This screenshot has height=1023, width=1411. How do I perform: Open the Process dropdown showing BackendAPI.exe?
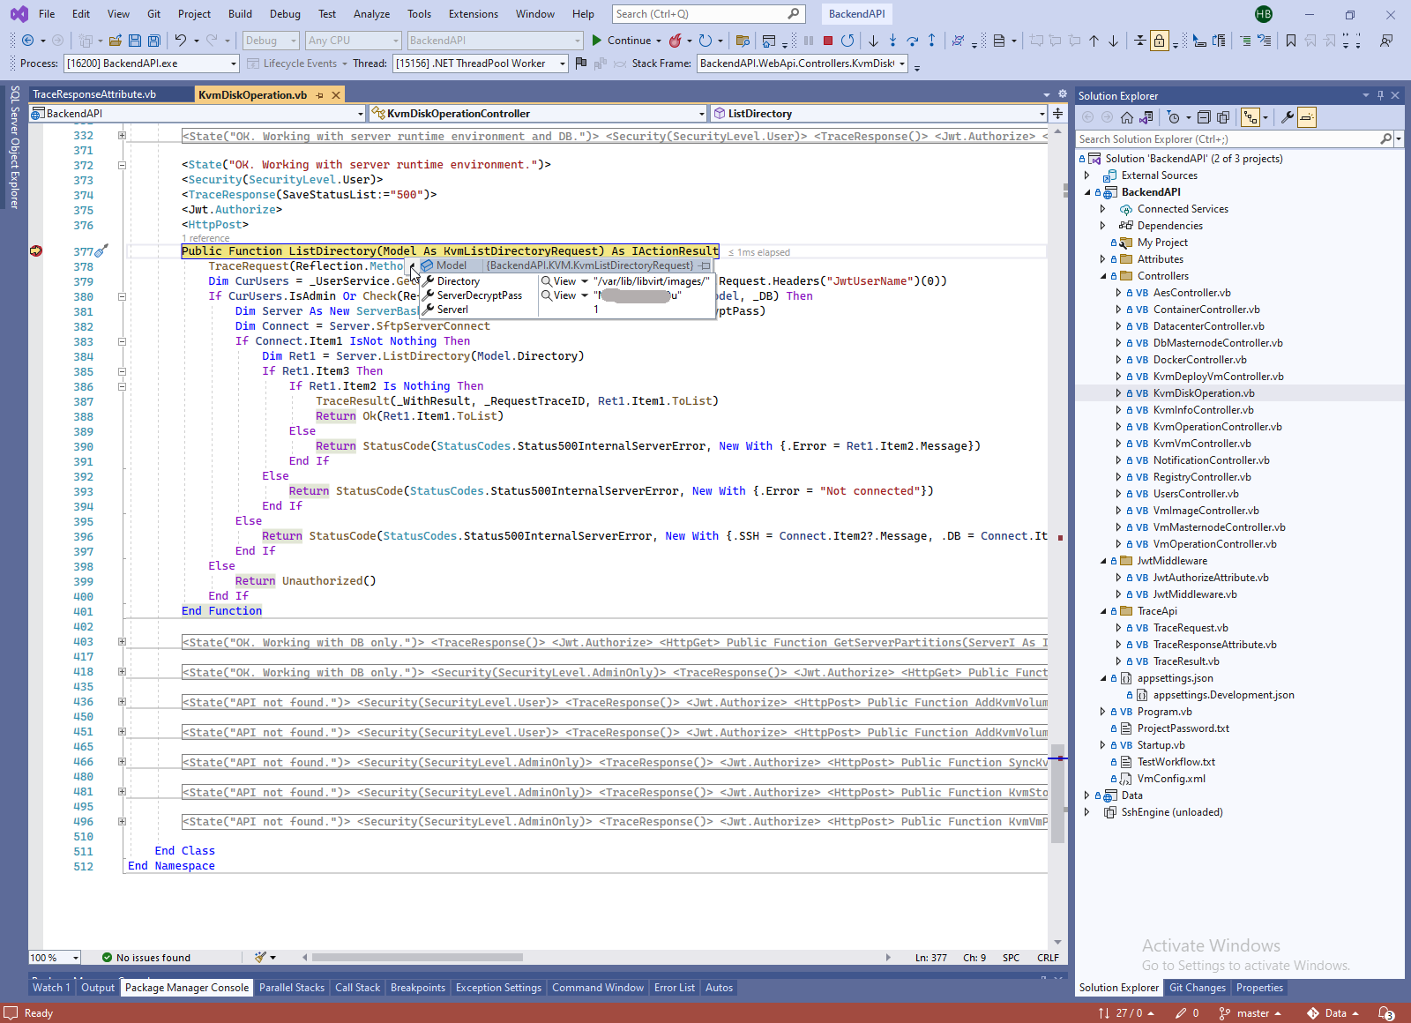tap(151, 63)
